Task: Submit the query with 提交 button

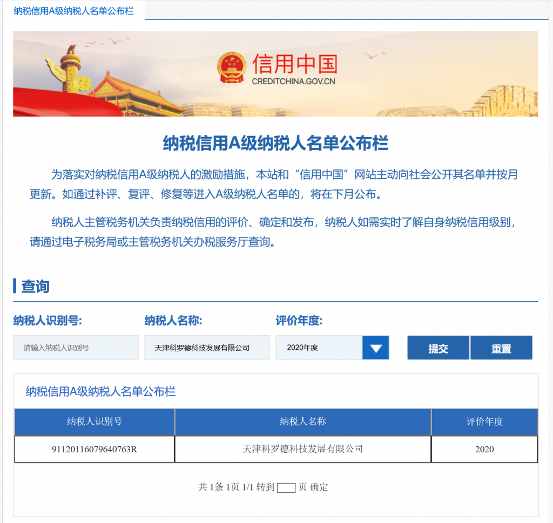Action: 438,348
